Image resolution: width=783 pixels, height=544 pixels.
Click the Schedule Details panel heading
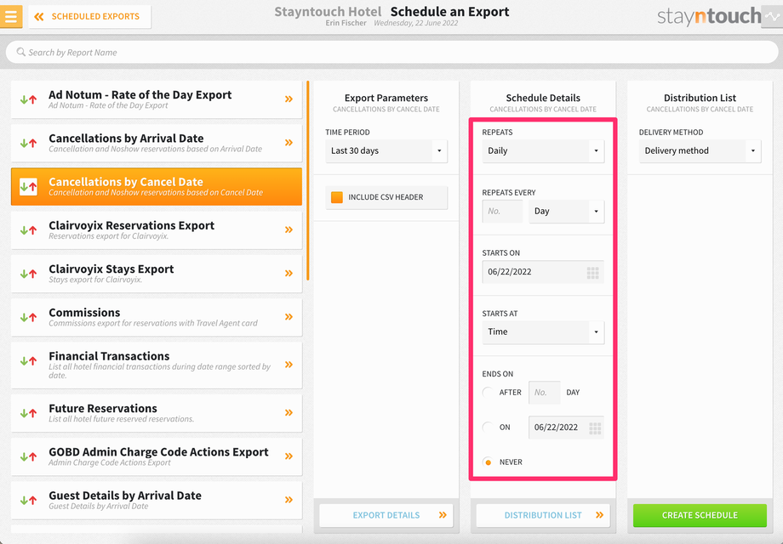pos(543,98)
